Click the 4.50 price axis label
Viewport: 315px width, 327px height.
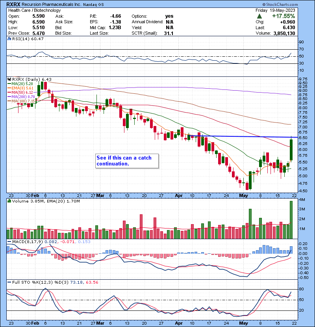click(x=303, y=191)
